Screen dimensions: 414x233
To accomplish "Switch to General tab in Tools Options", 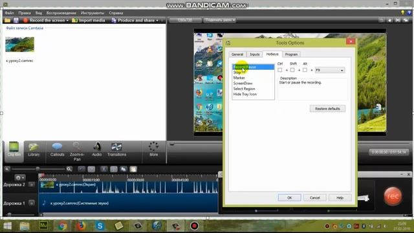I will click(237, 54).
